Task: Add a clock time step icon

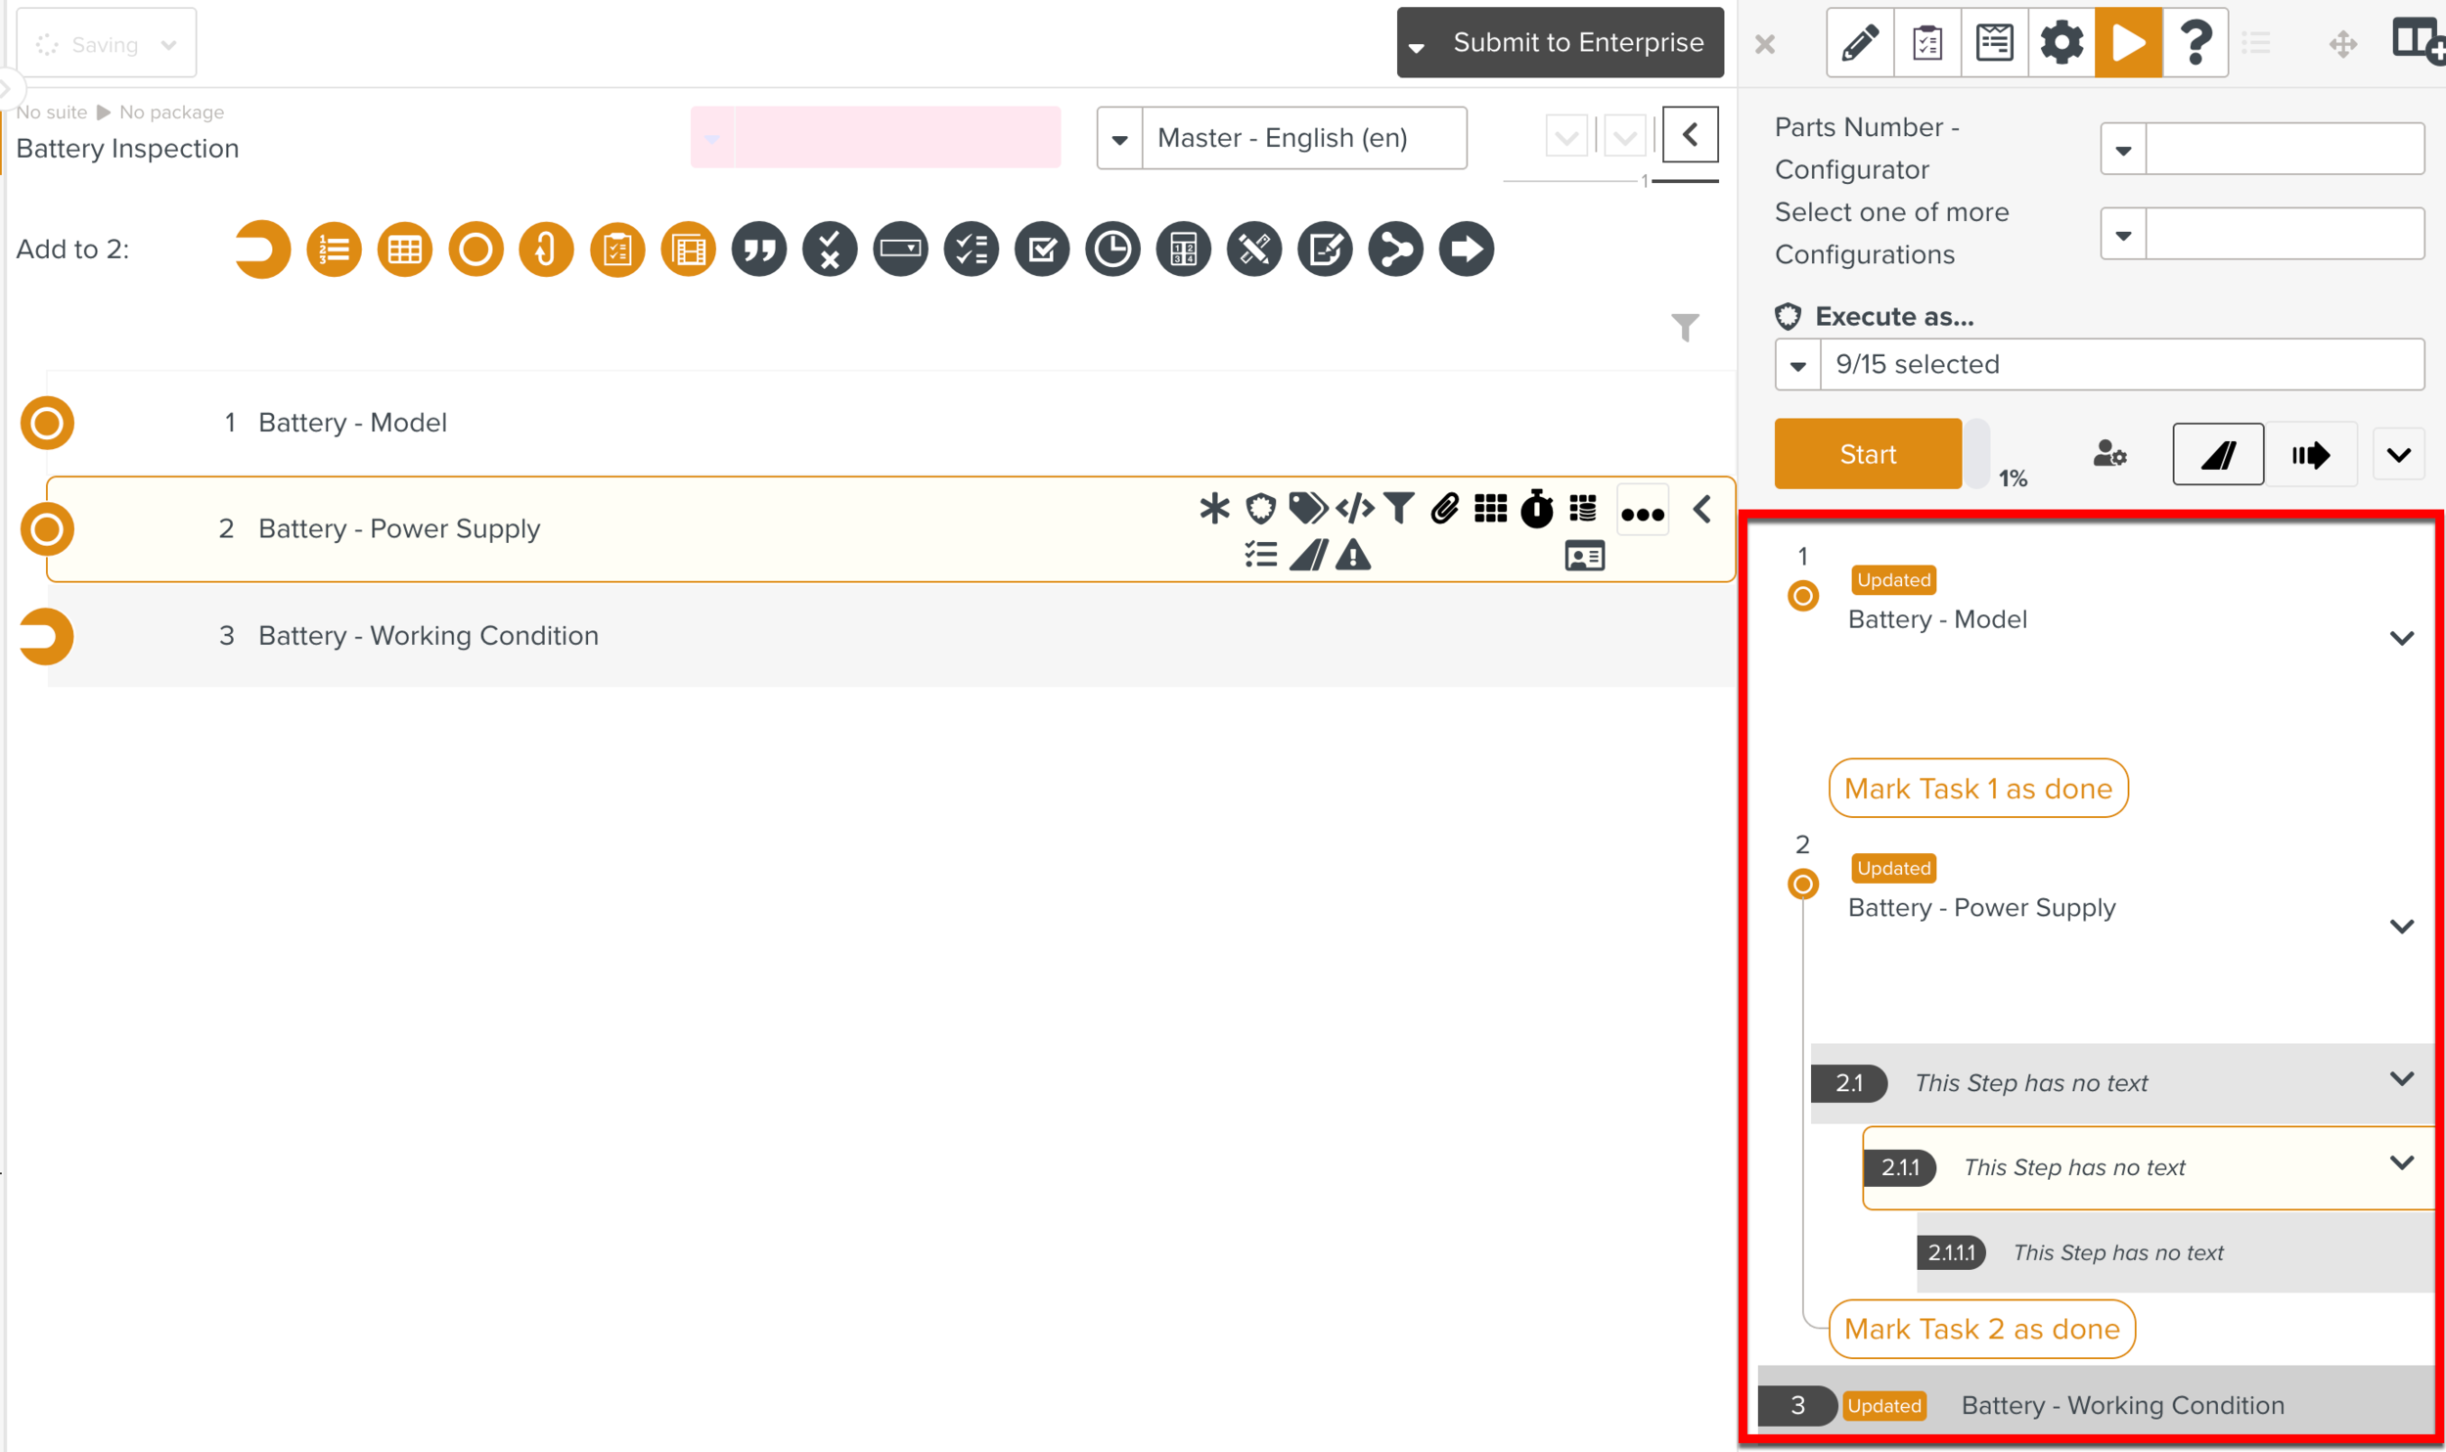Action: coord(1112,250)
